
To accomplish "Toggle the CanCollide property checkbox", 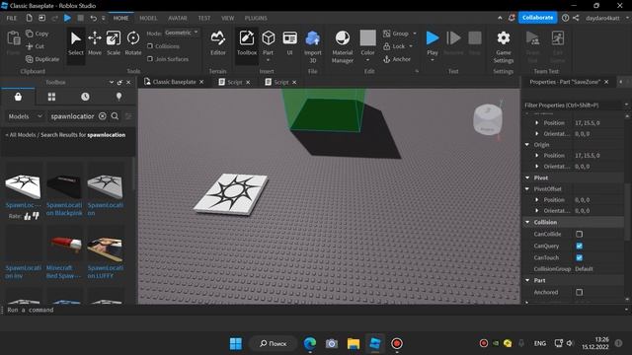I will click(580, 234).
